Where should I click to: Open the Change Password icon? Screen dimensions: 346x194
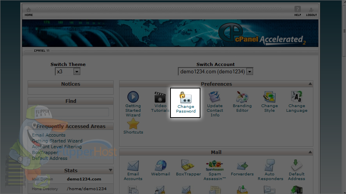coord(186,98)
